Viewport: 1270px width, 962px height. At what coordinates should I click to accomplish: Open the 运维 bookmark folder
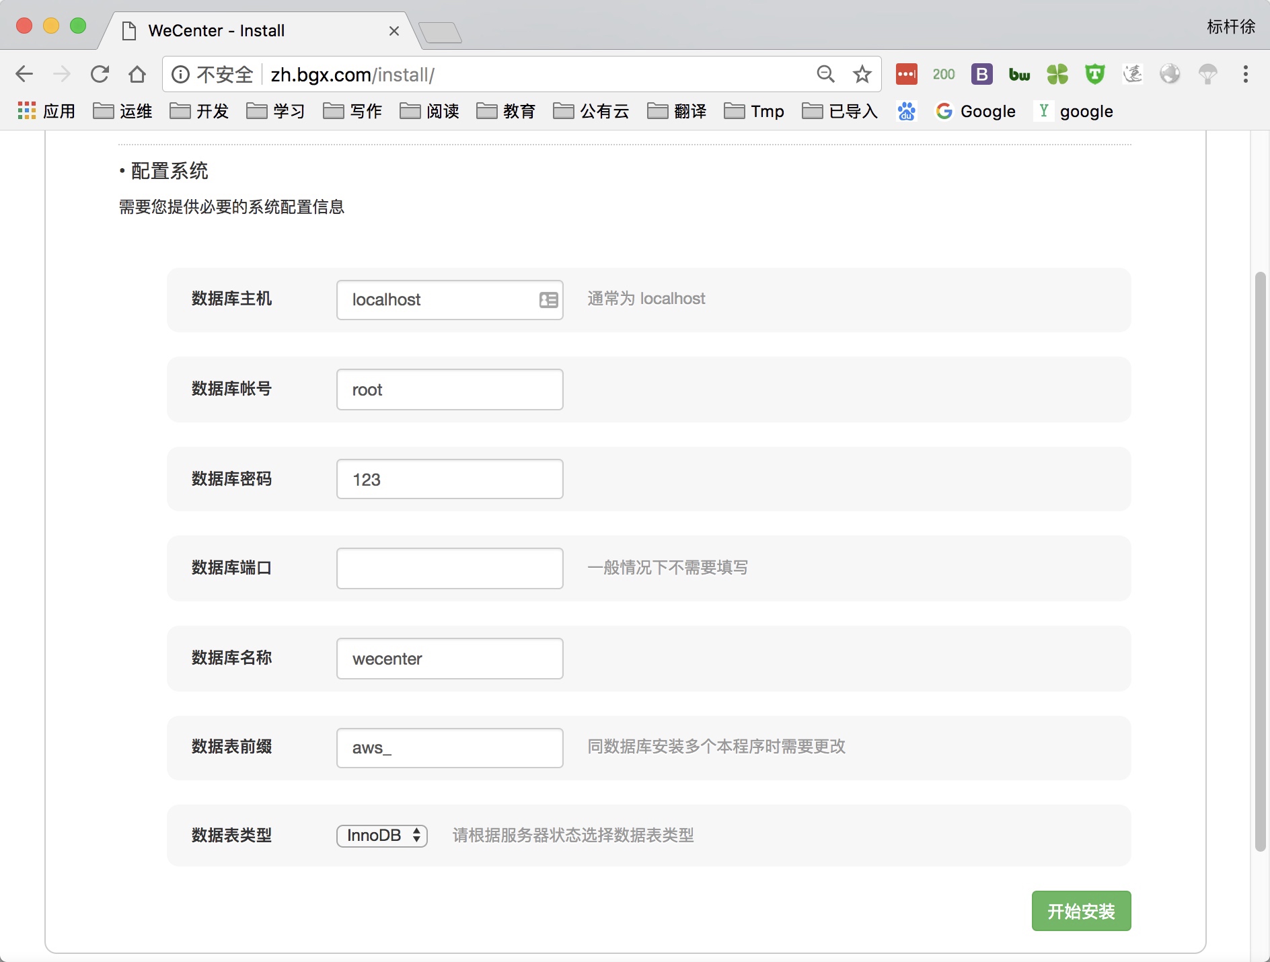(x=122, y=111)
